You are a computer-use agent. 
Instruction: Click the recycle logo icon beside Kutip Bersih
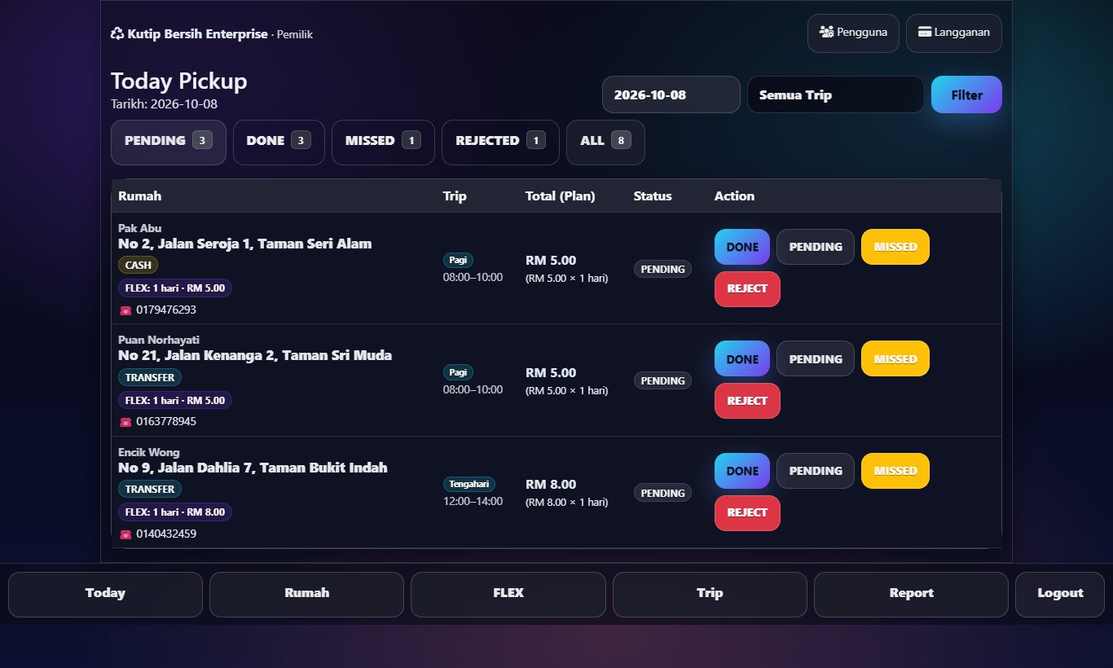(117, 34)
